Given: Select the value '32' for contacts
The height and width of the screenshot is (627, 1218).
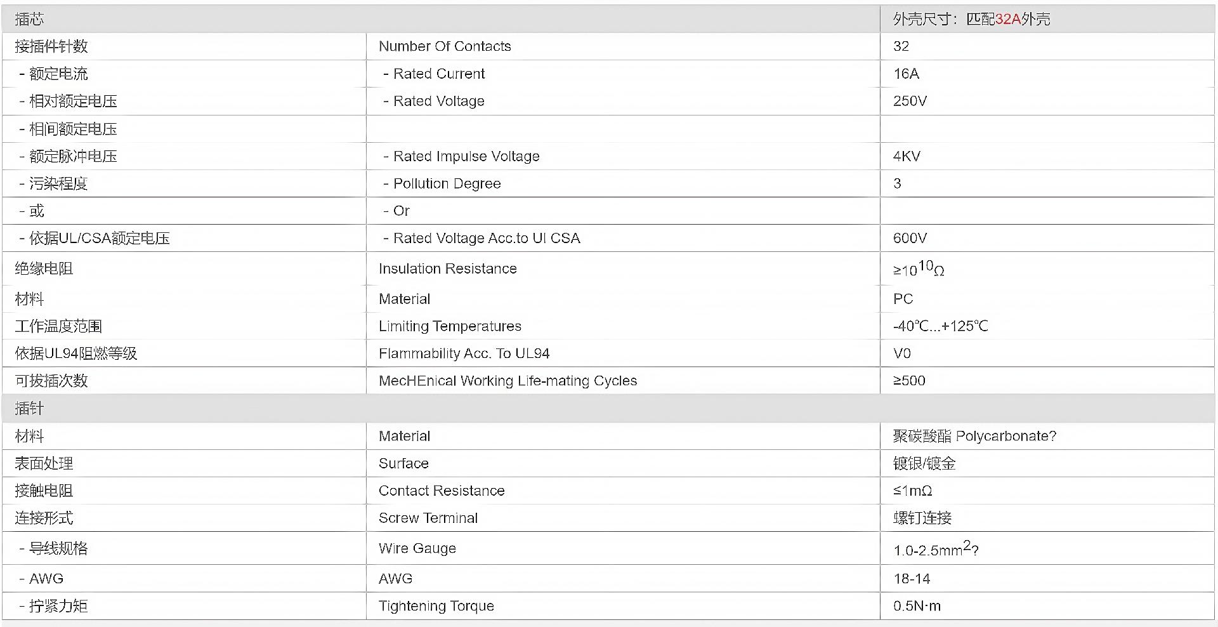Looking at the screenshot, I should [901, 46].
